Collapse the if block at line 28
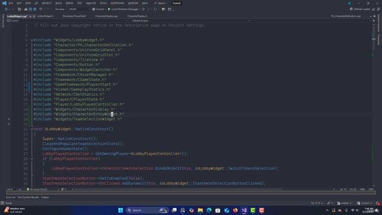This screenshot has width=382, height=215. click(32, 159)
